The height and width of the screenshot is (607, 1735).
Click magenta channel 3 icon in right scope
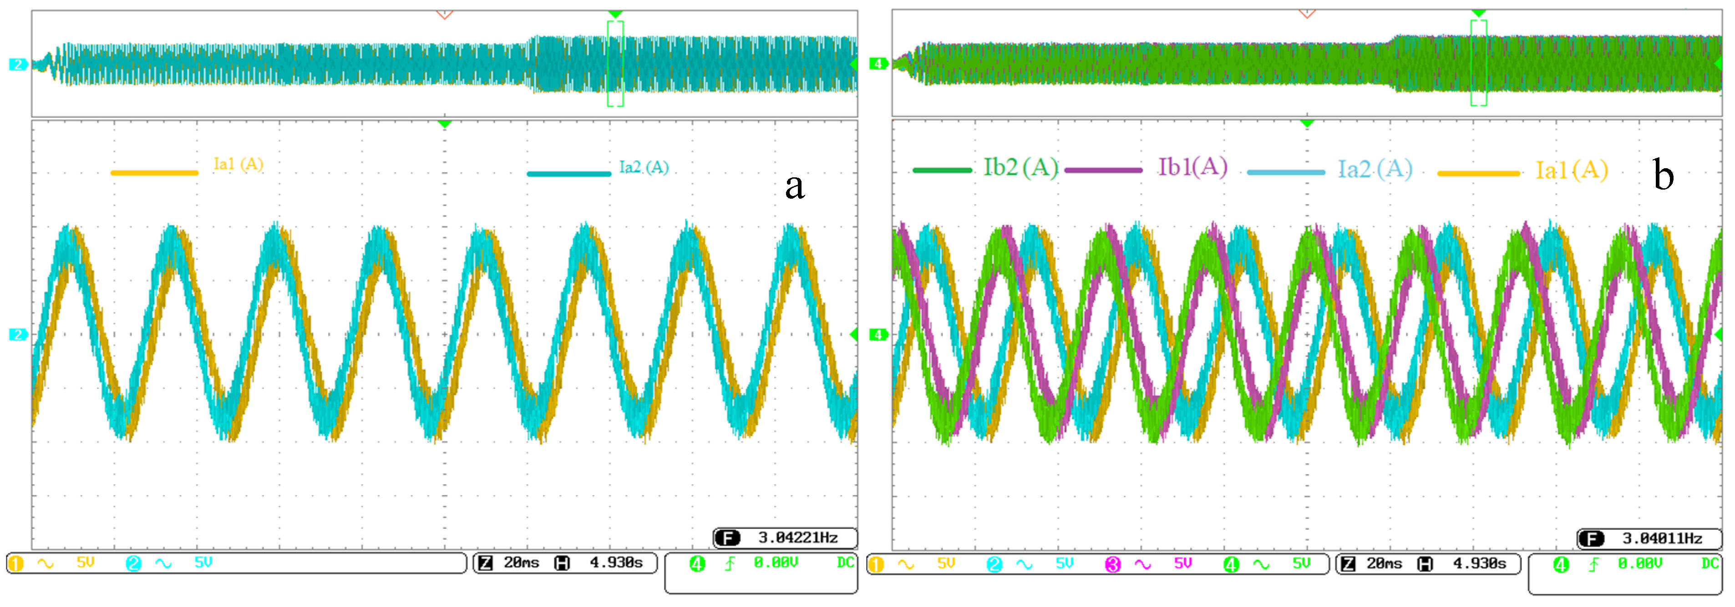(1112, 565)
